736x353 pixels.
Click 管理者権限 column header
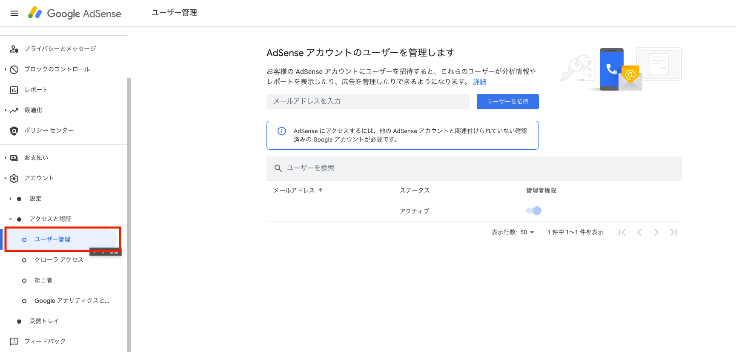tap(541, 190)
